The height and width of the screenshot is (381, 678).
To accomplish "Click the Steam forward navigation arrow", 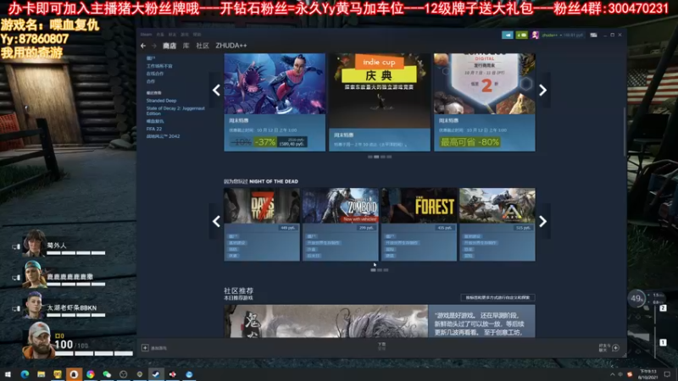I will point(154,46).
